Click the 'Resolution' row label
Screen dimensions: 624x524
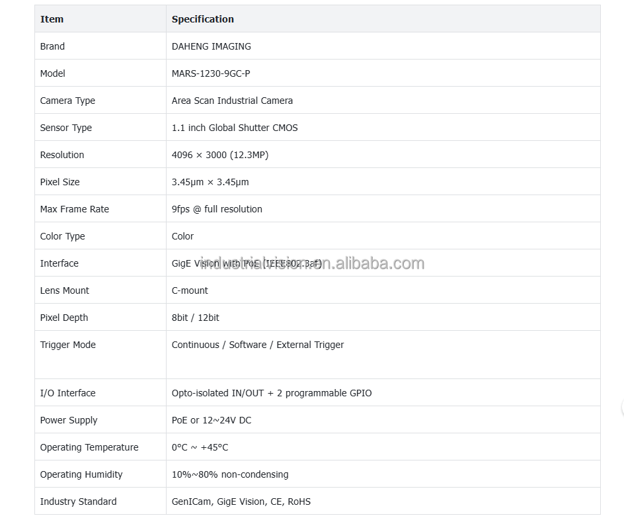pos(62,155)
